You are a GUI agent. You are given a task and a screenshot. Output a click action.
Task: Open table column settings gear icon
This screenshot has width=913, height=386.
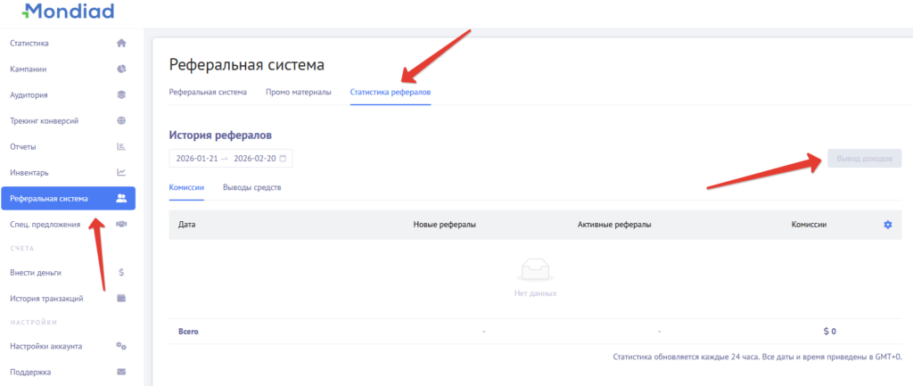click(887, 225)
